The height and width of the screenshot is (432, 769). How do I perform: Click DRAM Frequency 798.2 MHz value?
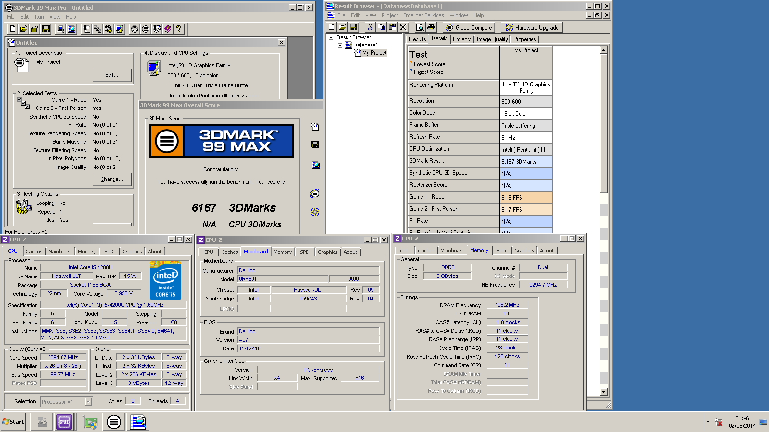tap(507, 305)
